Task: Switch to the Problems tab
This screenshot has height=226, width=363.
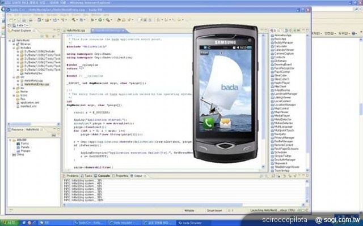Action: coord(73,176)
